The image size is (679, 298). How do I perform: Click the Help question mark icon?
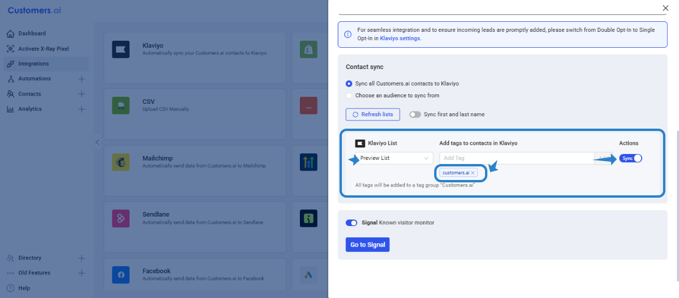11,288
